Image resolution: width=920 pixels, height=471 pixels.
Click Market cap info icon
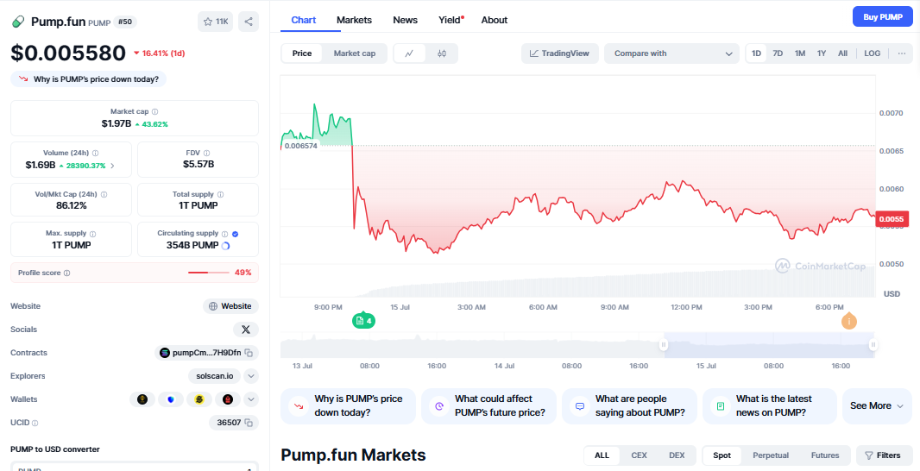[154, 111]
